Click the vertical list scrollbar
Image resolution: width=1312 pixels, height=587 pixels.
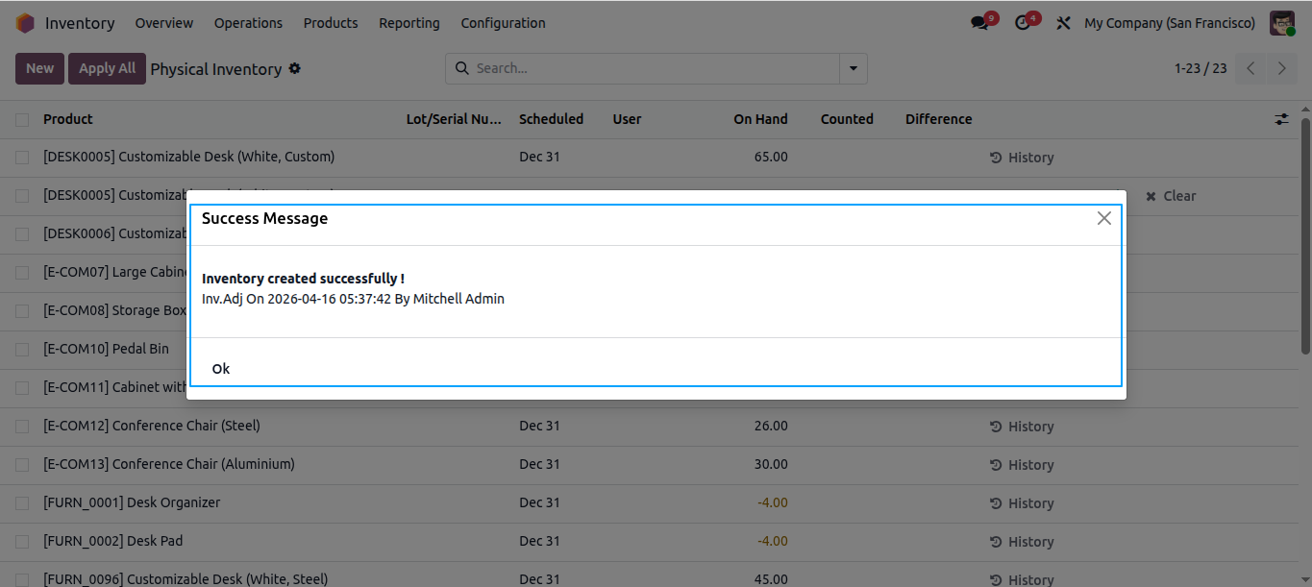(x=1305, y=235)
